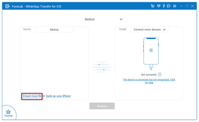This screenshot has height=122, width=199.
Task: Open the hamburger menu icon
Action: [175, 6]
